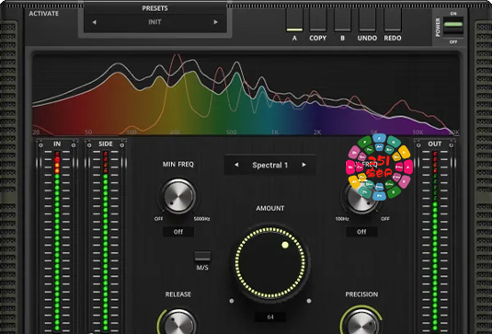Click the MIN FREQ knob

pos(178,197)
